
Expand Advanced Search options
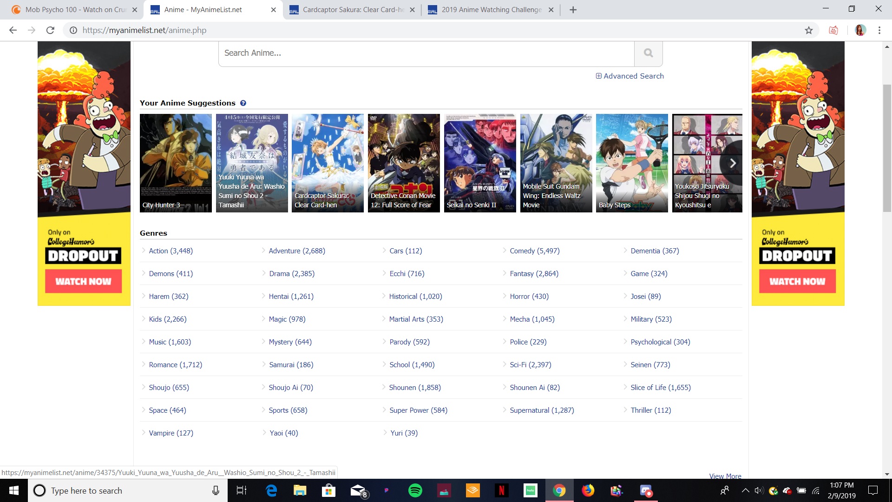click(630, 76)
